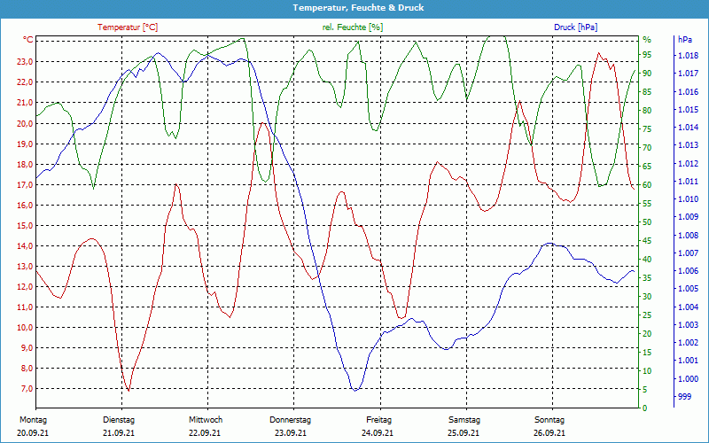
Task: Click the "Mittwoch" day label
Action: [205, 420]
